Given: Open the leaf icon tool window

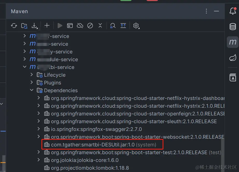Looking at the screenshot, I should click(233, 58).
